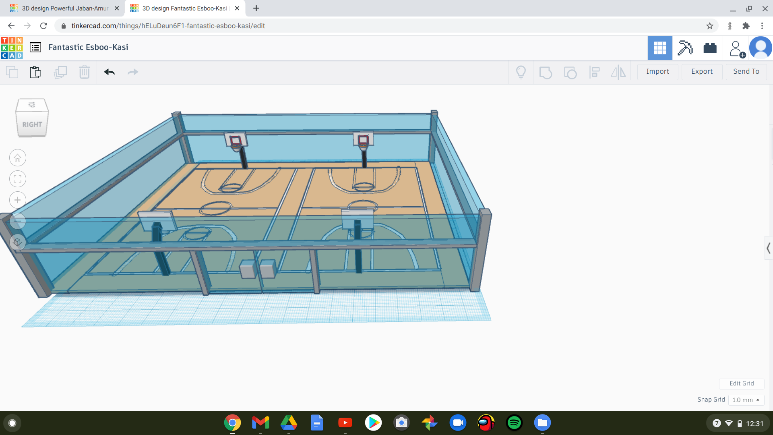
Task: Zoom out with the minus button
Action: click(x=18, y=221)
